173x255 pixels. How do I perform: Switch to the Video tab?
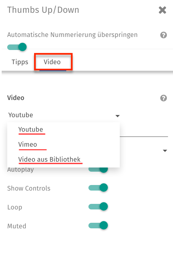point(53,62)
